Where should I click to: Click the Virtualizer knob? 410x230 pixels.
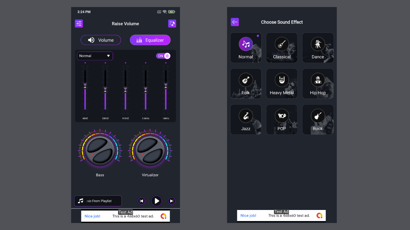point(150,150)
